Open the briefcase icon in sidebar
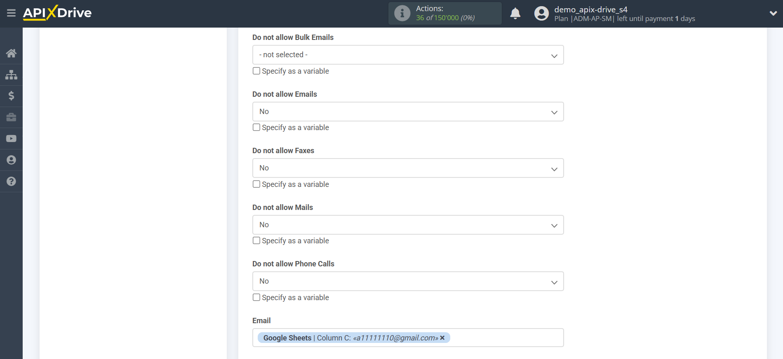 pyautogui.click(x=11, y=117)
